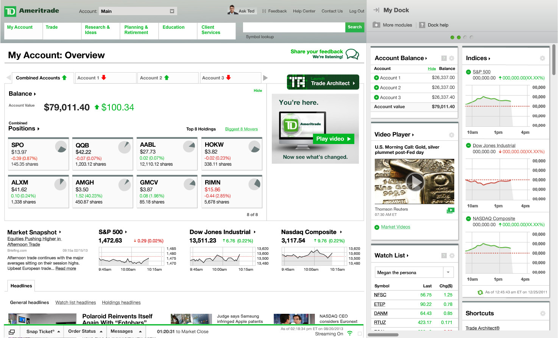558x338 pixels.
Task: Expand Account 1 in Account Balance
Action: tap(376, 78)
